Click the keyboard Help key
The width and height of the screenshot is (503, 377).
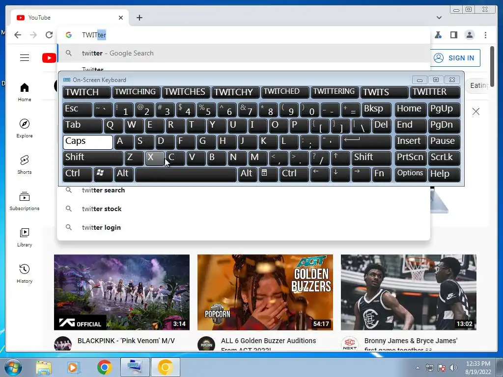coord(444,175)
